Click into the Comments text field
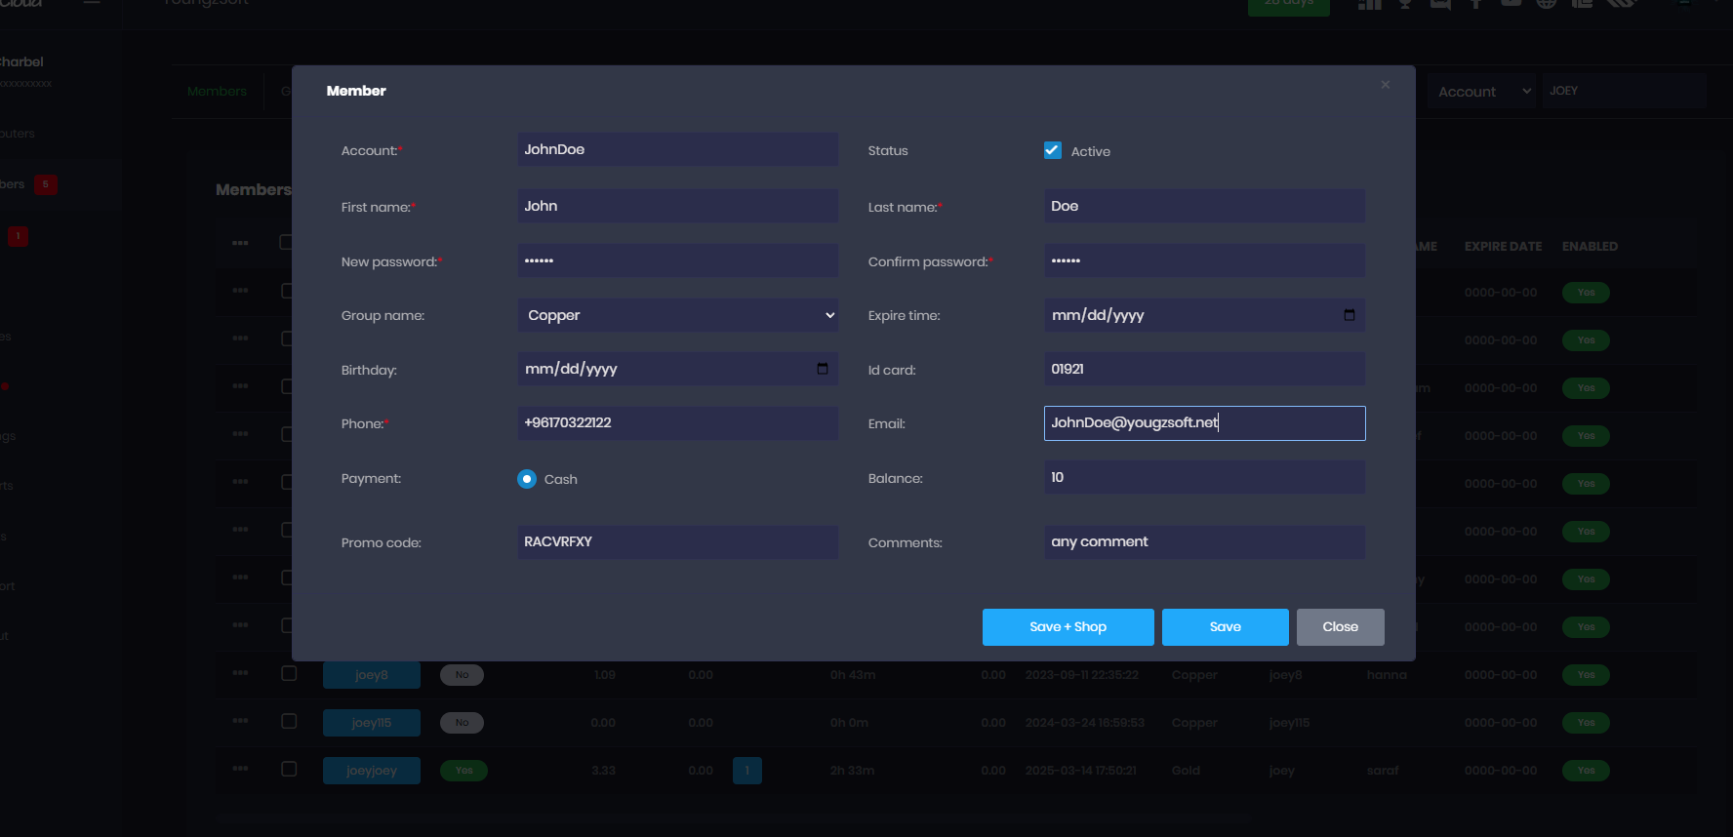The width and height of the screenshot is (1733, 837). [x=1204, y=542]
